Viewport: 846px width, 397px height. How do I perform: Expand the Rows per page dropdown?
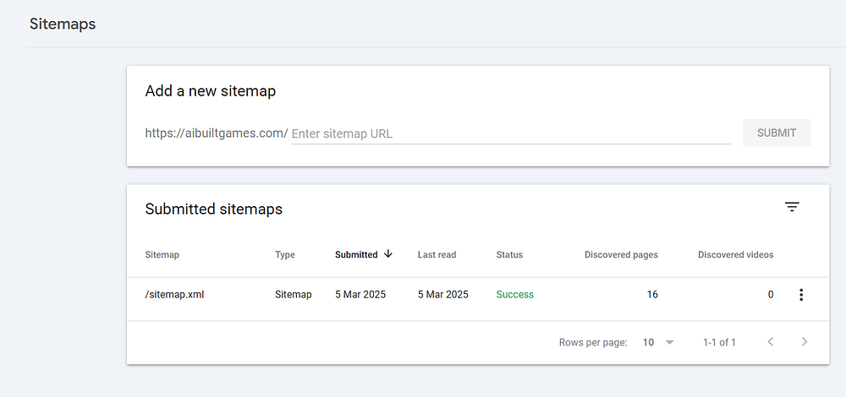coord(659,342)
